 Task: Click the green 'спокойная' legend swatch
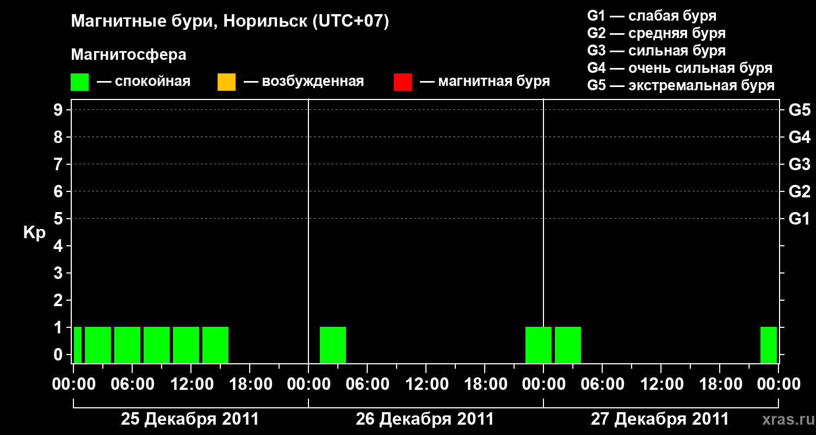(x=79, y=82)
